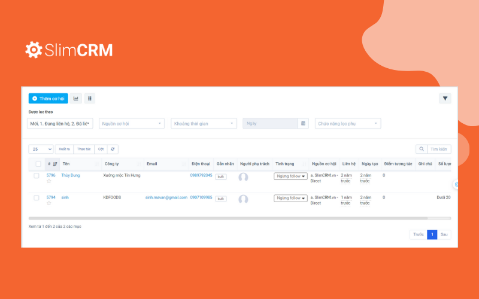Screen dimensions: 479x299
Task: Click the SlimCRM gear logo
Action: click(34, 50)
